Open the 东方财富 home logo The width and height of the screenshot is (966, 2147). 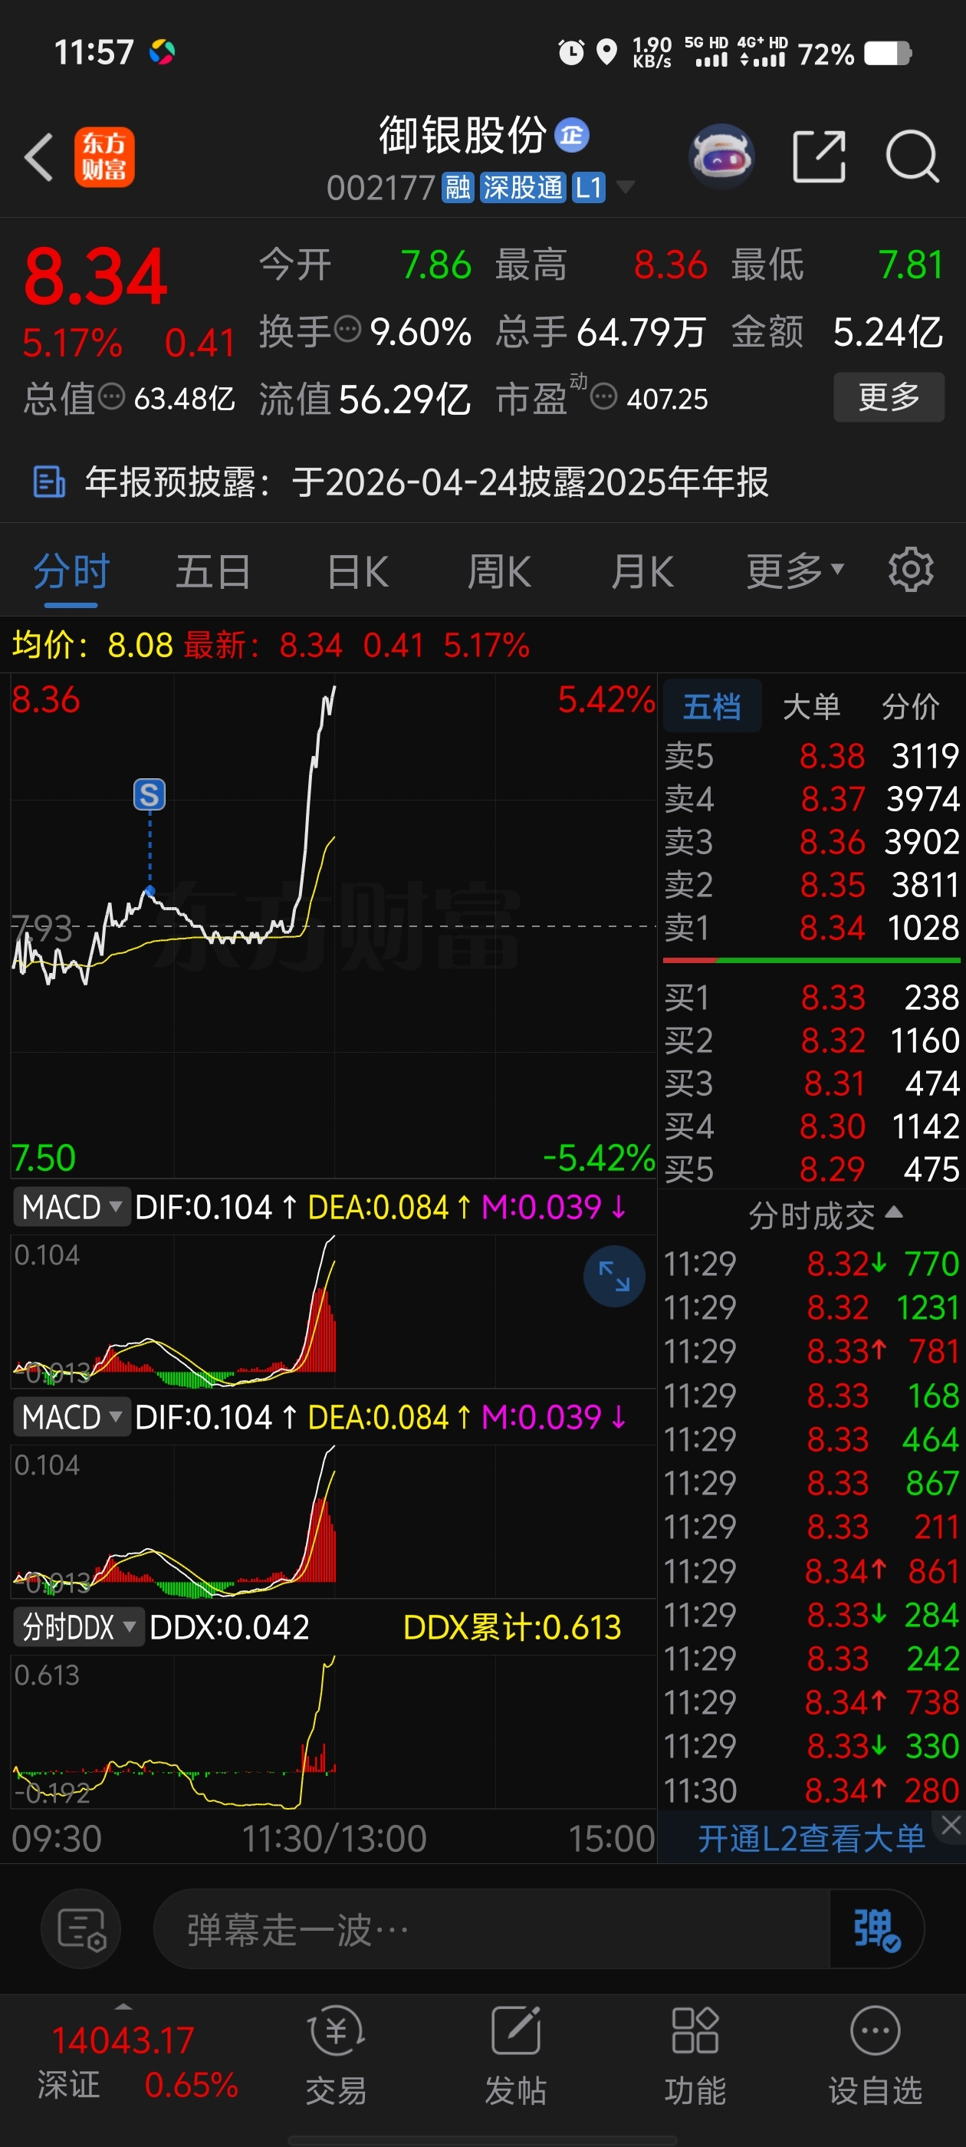point(104,156)
